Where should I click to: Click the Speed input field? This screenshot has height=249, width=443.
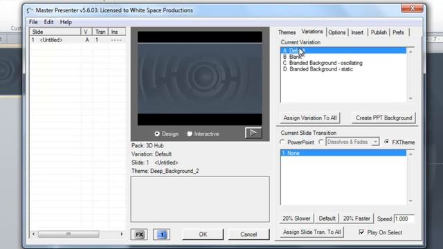point(404,219)
